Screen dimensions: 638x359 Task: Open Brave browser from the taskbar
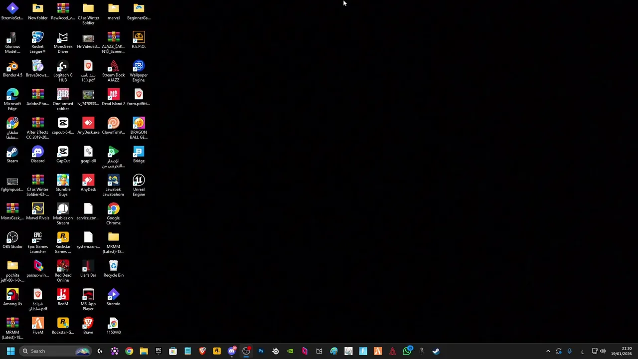[202, 351]
